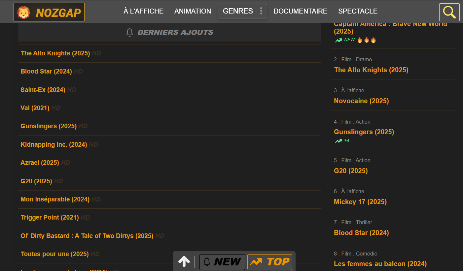Open the DOCUMENTAIRE section

pos(300,11)
